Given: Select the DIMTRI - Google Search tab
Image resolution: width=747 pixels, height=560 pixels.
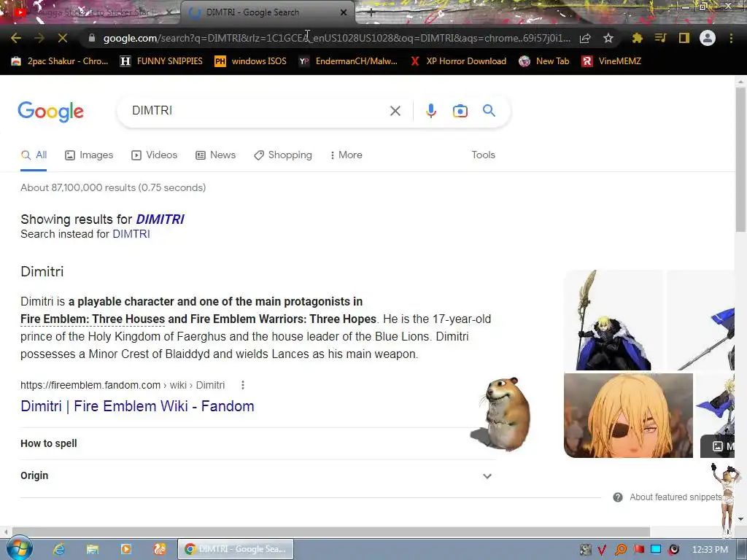Looking at the screenshot, I should pos(267,12).
